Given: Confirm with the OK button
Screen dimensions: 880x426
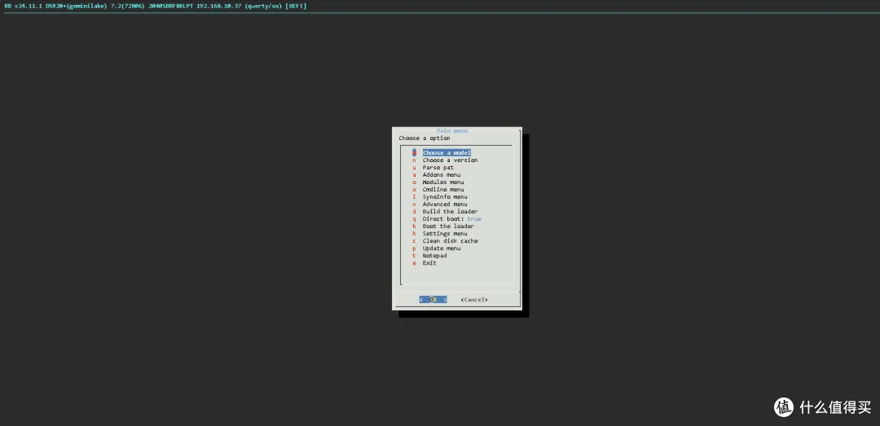Looking at the screenshot, I should pyautogui.click(x=433, y=300).
